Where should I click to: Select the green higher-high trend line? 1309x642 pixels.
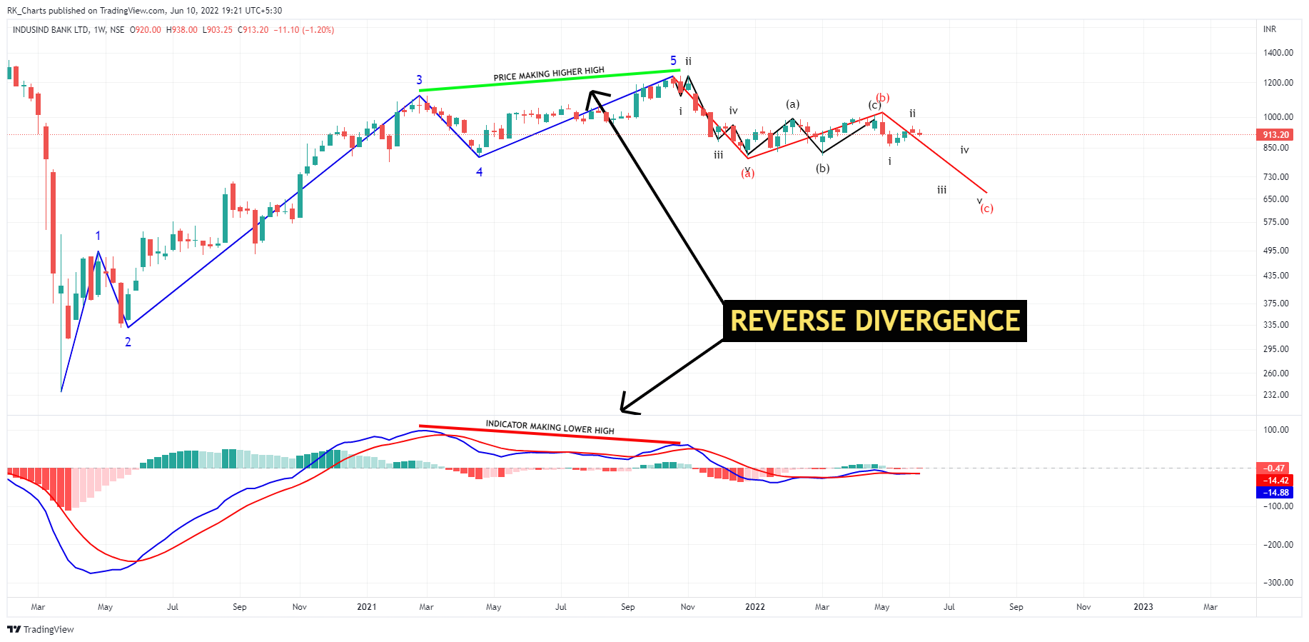[550, 81]
